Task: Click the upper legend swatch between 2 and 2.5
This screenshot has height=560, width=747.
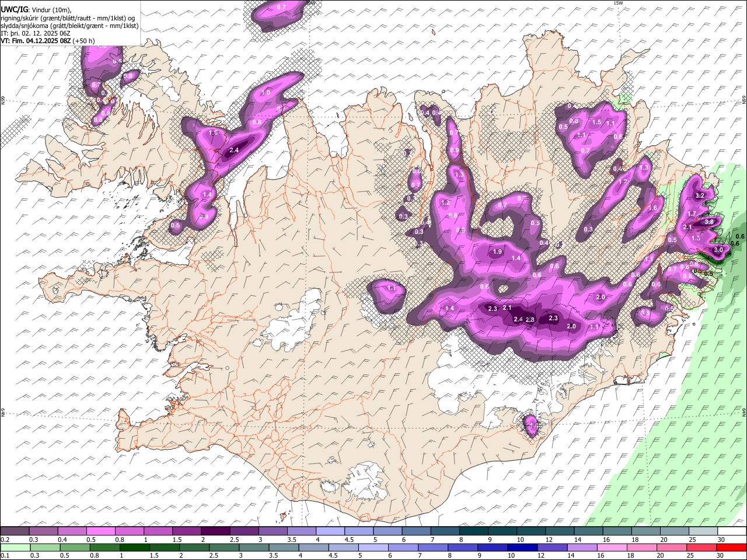Action: 216,531
